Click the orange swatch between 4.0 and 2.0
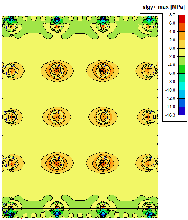 point(182,36)
